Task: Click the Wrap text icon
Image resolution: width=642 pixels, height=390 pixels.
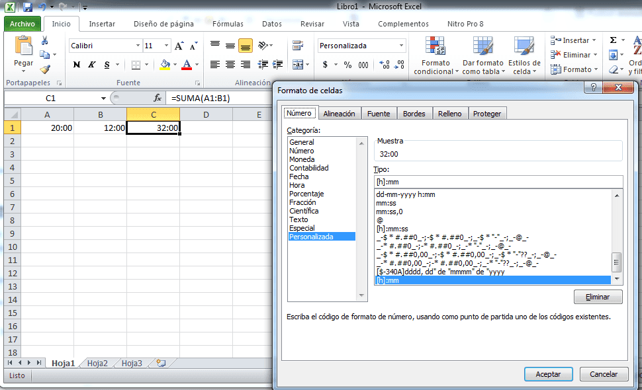Action: pos(298,45)
